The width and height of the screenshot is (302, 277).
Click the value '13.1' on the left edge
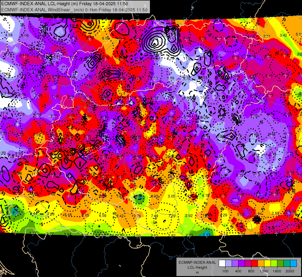5,94
